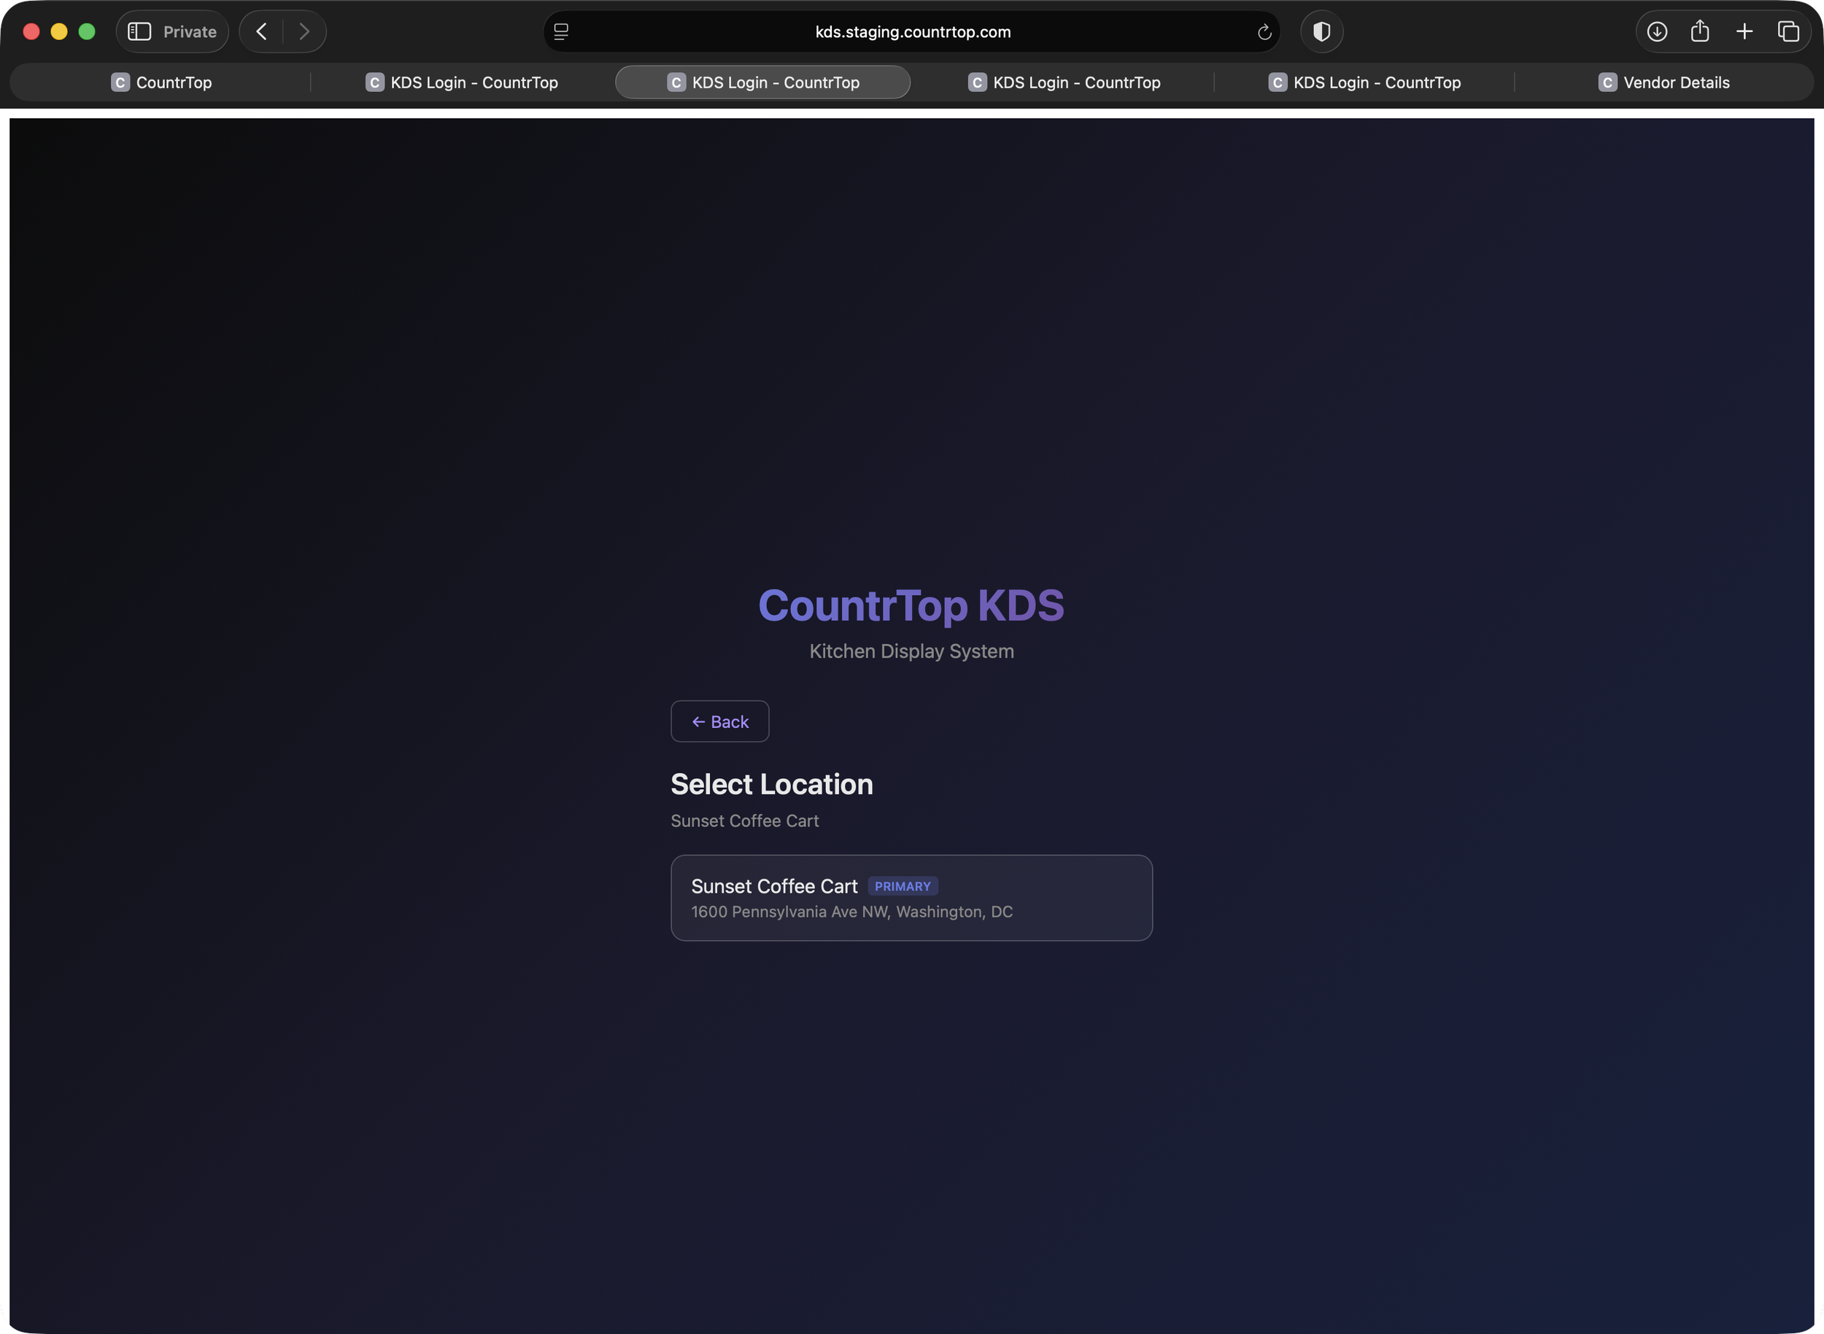
Task: Select the Sunset Coffee Cart location card
Action: click(911, 897)
